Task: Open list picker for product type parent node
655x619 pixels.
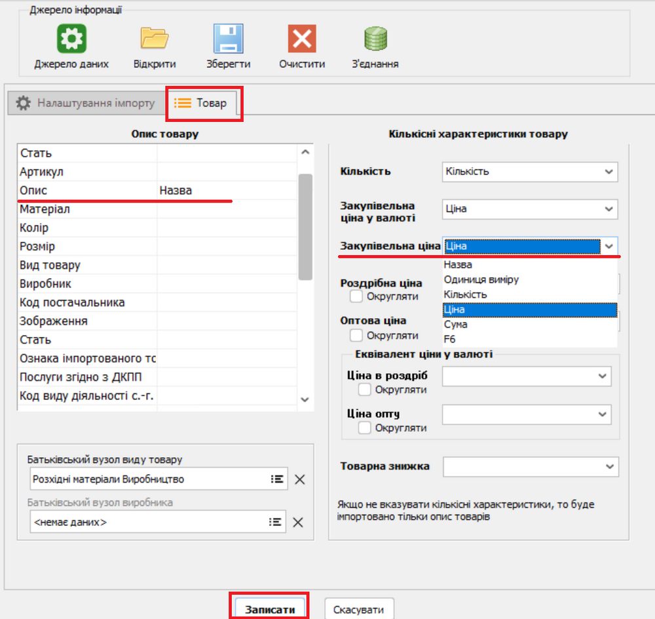Action: pos(278,479)
